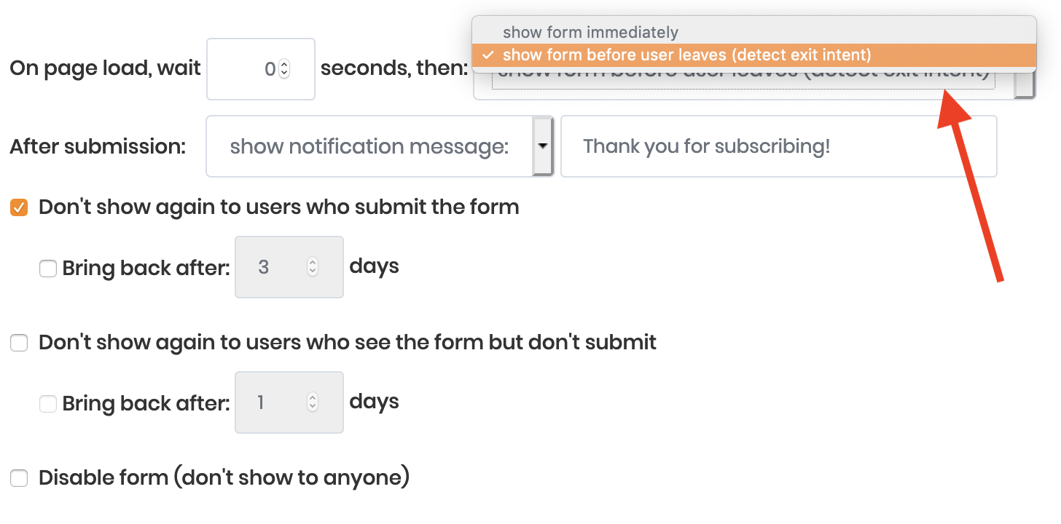Click the 1 day number field
The width and height of the screenshot is (1061, 524).
(x=273, y=402)
